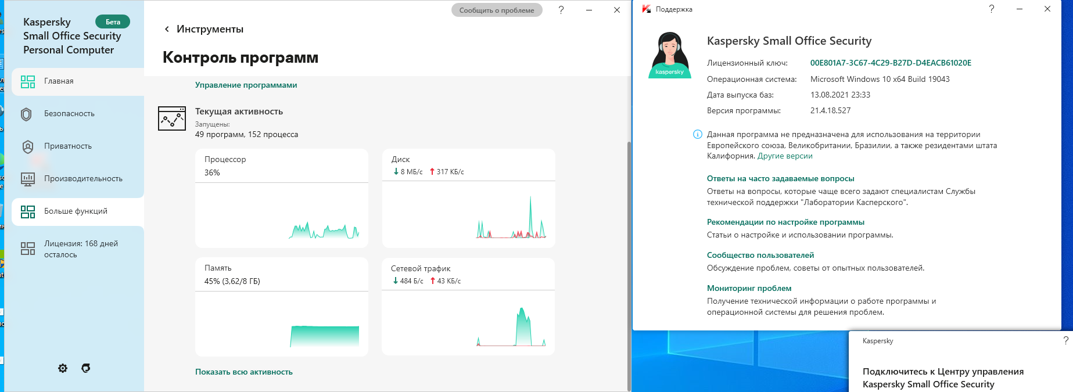Image resolution: width=1073 pixels, height=392 pixels.
Task: Open the Безопасность section
Action: point(78,114)
